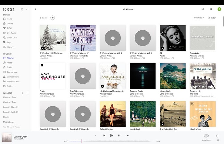
Task: Open Listen Later in the sidebar
Action: (10, 37)
